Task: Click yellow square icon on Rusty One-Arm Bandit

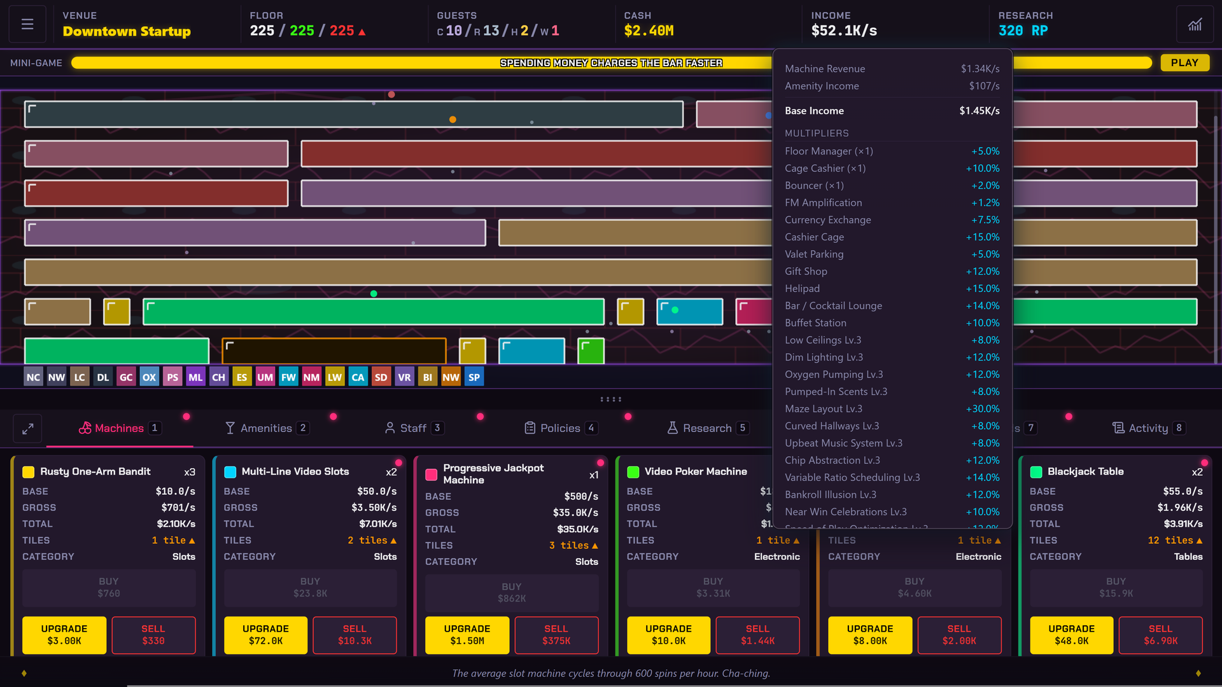Action: [28, 472]
